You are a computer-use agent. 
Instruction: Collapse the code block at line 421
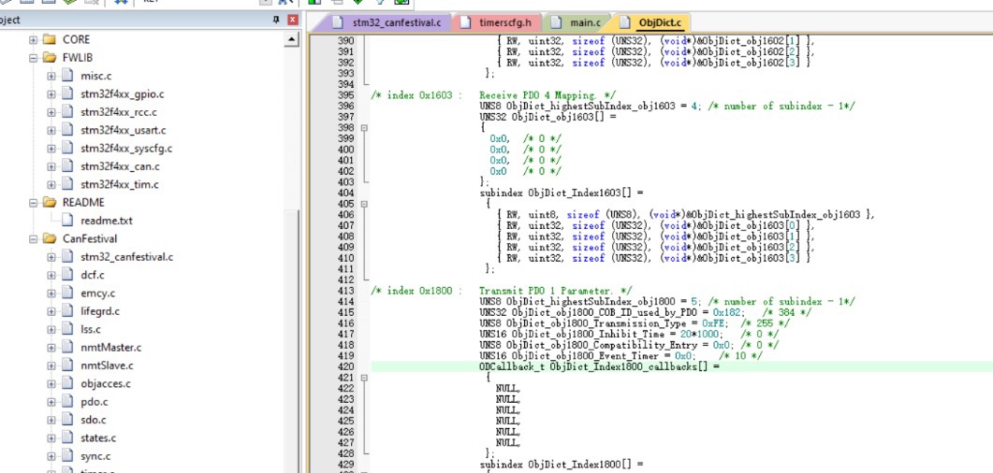point(364,378)
